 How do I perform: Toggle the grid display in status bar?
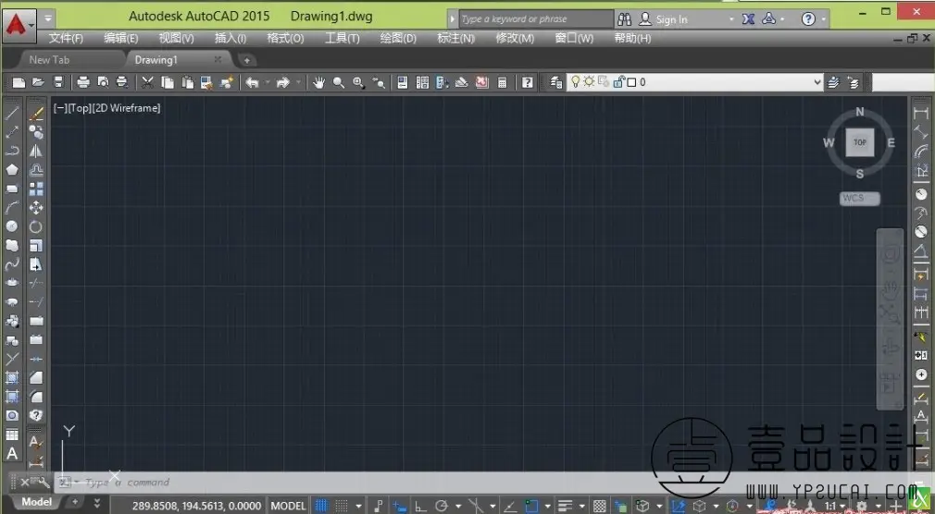click(x=321, y=507)
